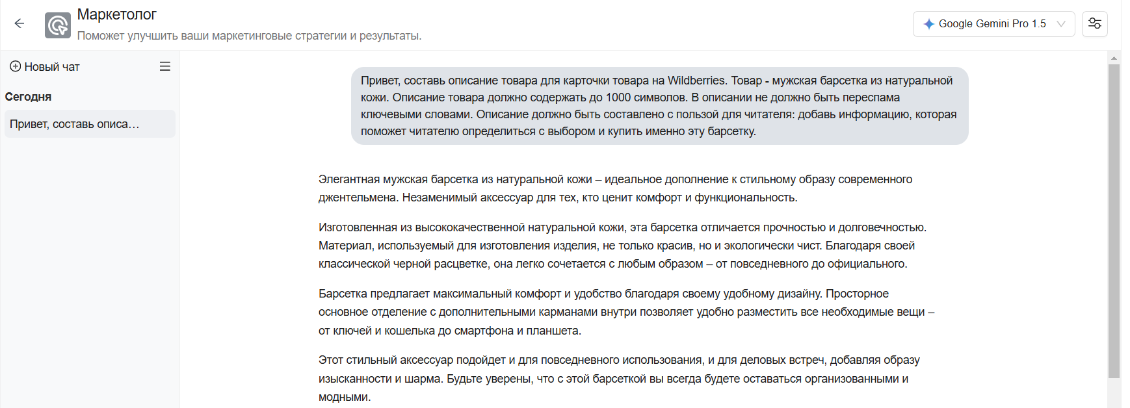Viewport: 1130px width, 408px height.
Task: Select the user's gray message bubble
Action: point(659,106)
